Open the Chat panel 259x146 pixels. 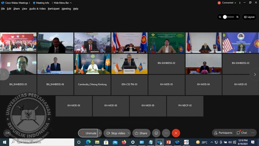(242, 133)
